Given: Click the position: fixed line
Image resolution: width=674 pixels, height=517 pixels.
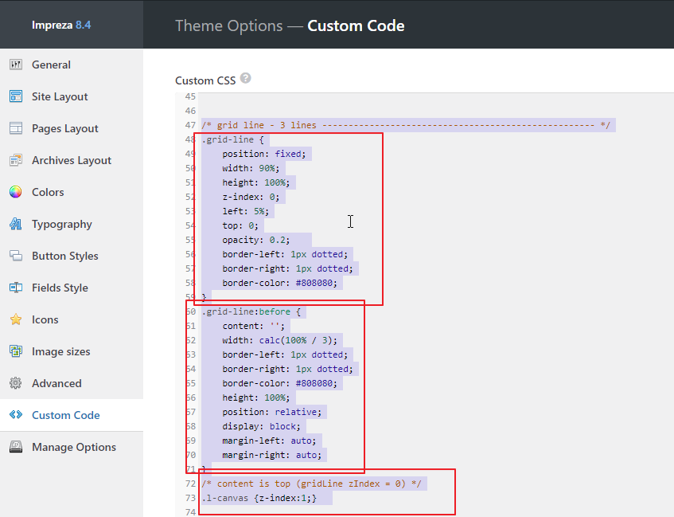Looking at the screenshot, I should (x=264, y=154).
